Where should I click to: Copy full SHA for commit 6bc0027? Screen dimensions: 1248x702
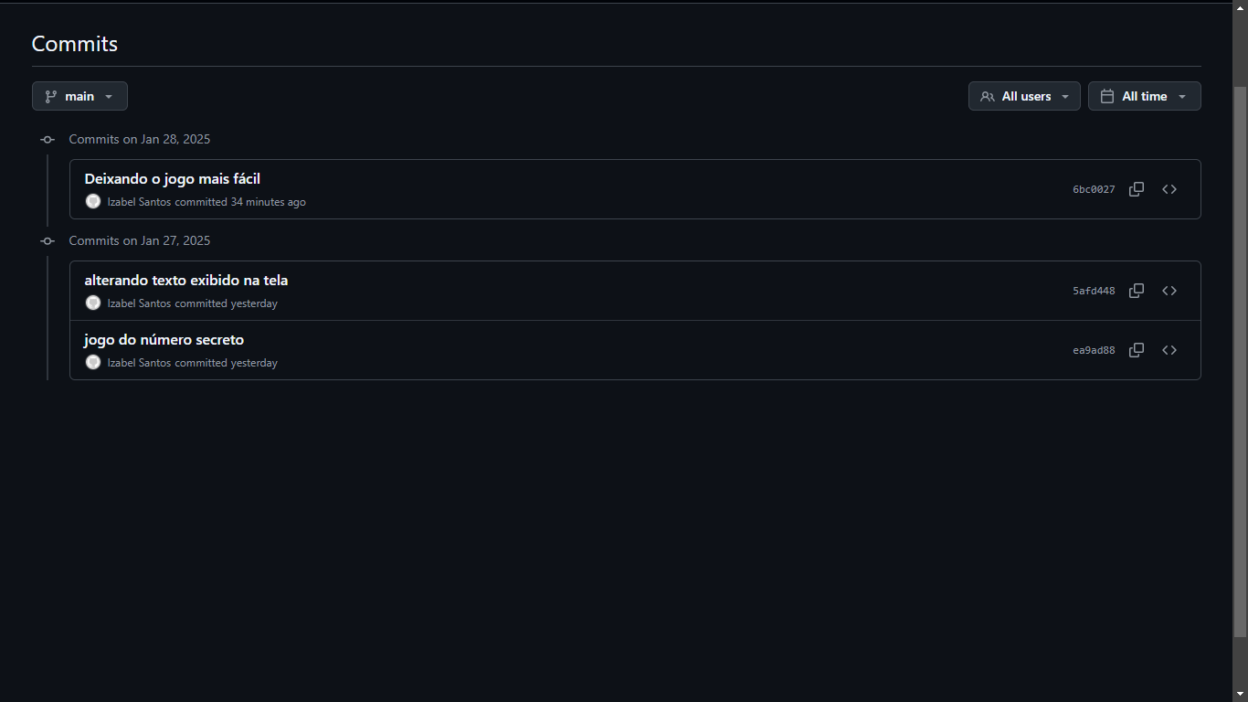1137,189
